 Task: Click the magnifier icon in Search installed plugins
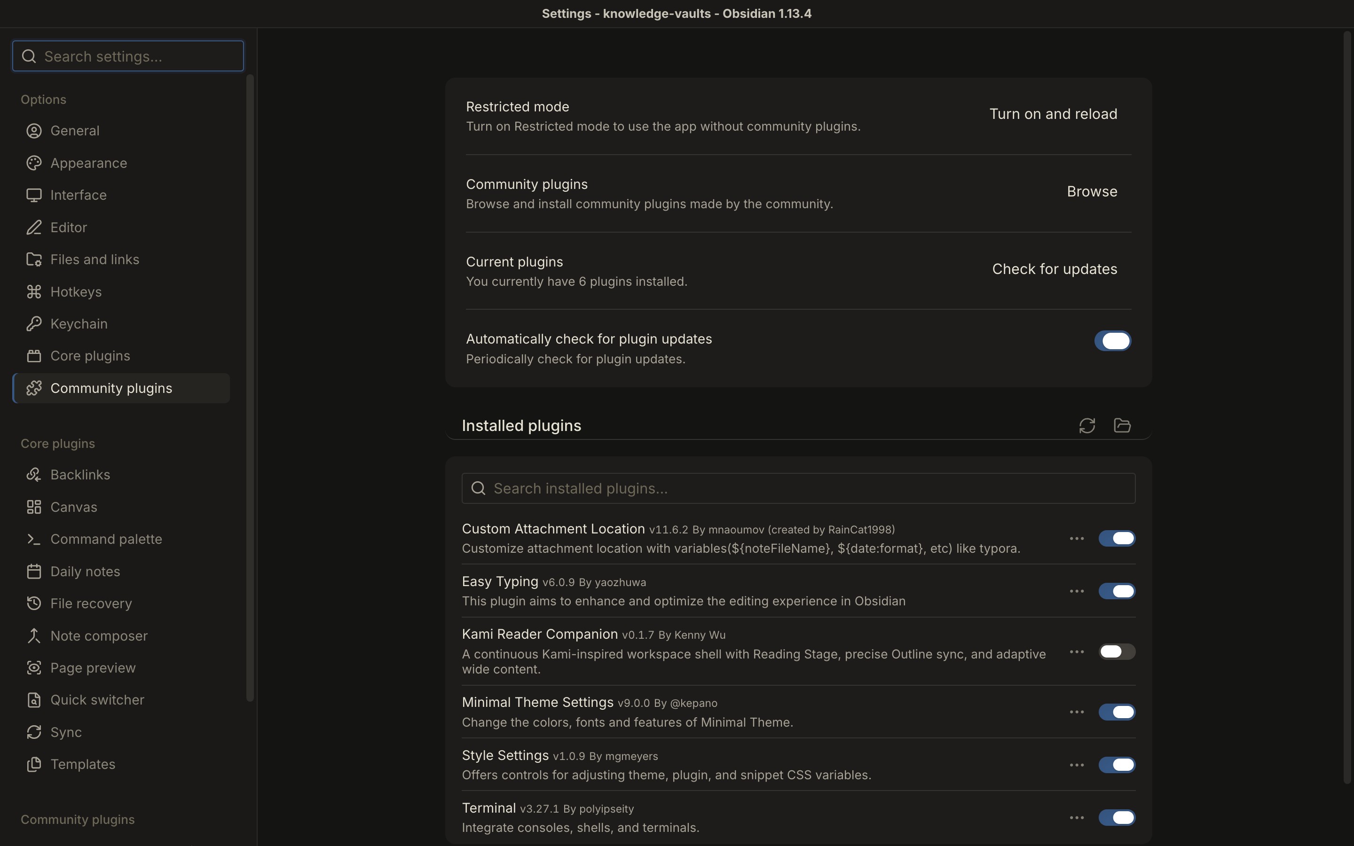tap(479, 488)
